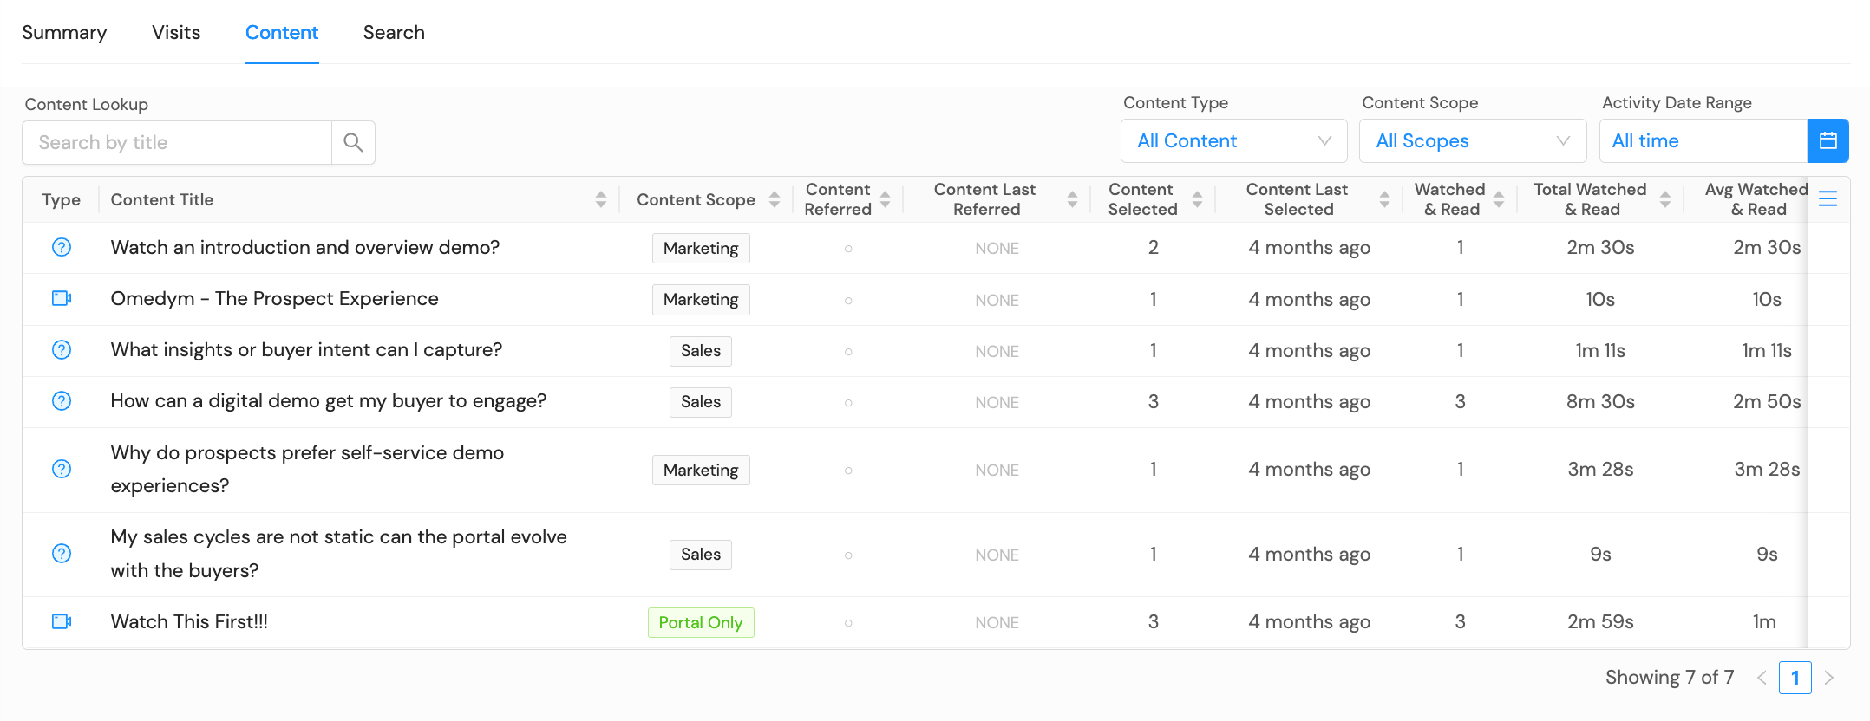
Task: Click the search magnifier icon
Action: (x=353, y=142)
